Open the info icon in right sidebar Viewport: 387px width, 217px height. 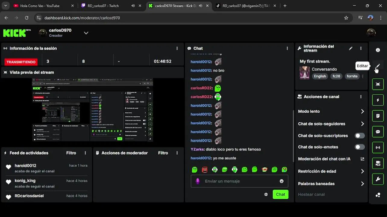[x=378, y=50]
